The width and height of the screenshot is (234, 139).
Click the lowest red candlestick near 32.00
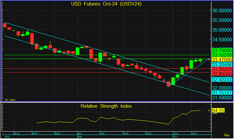tap(168, 84)
